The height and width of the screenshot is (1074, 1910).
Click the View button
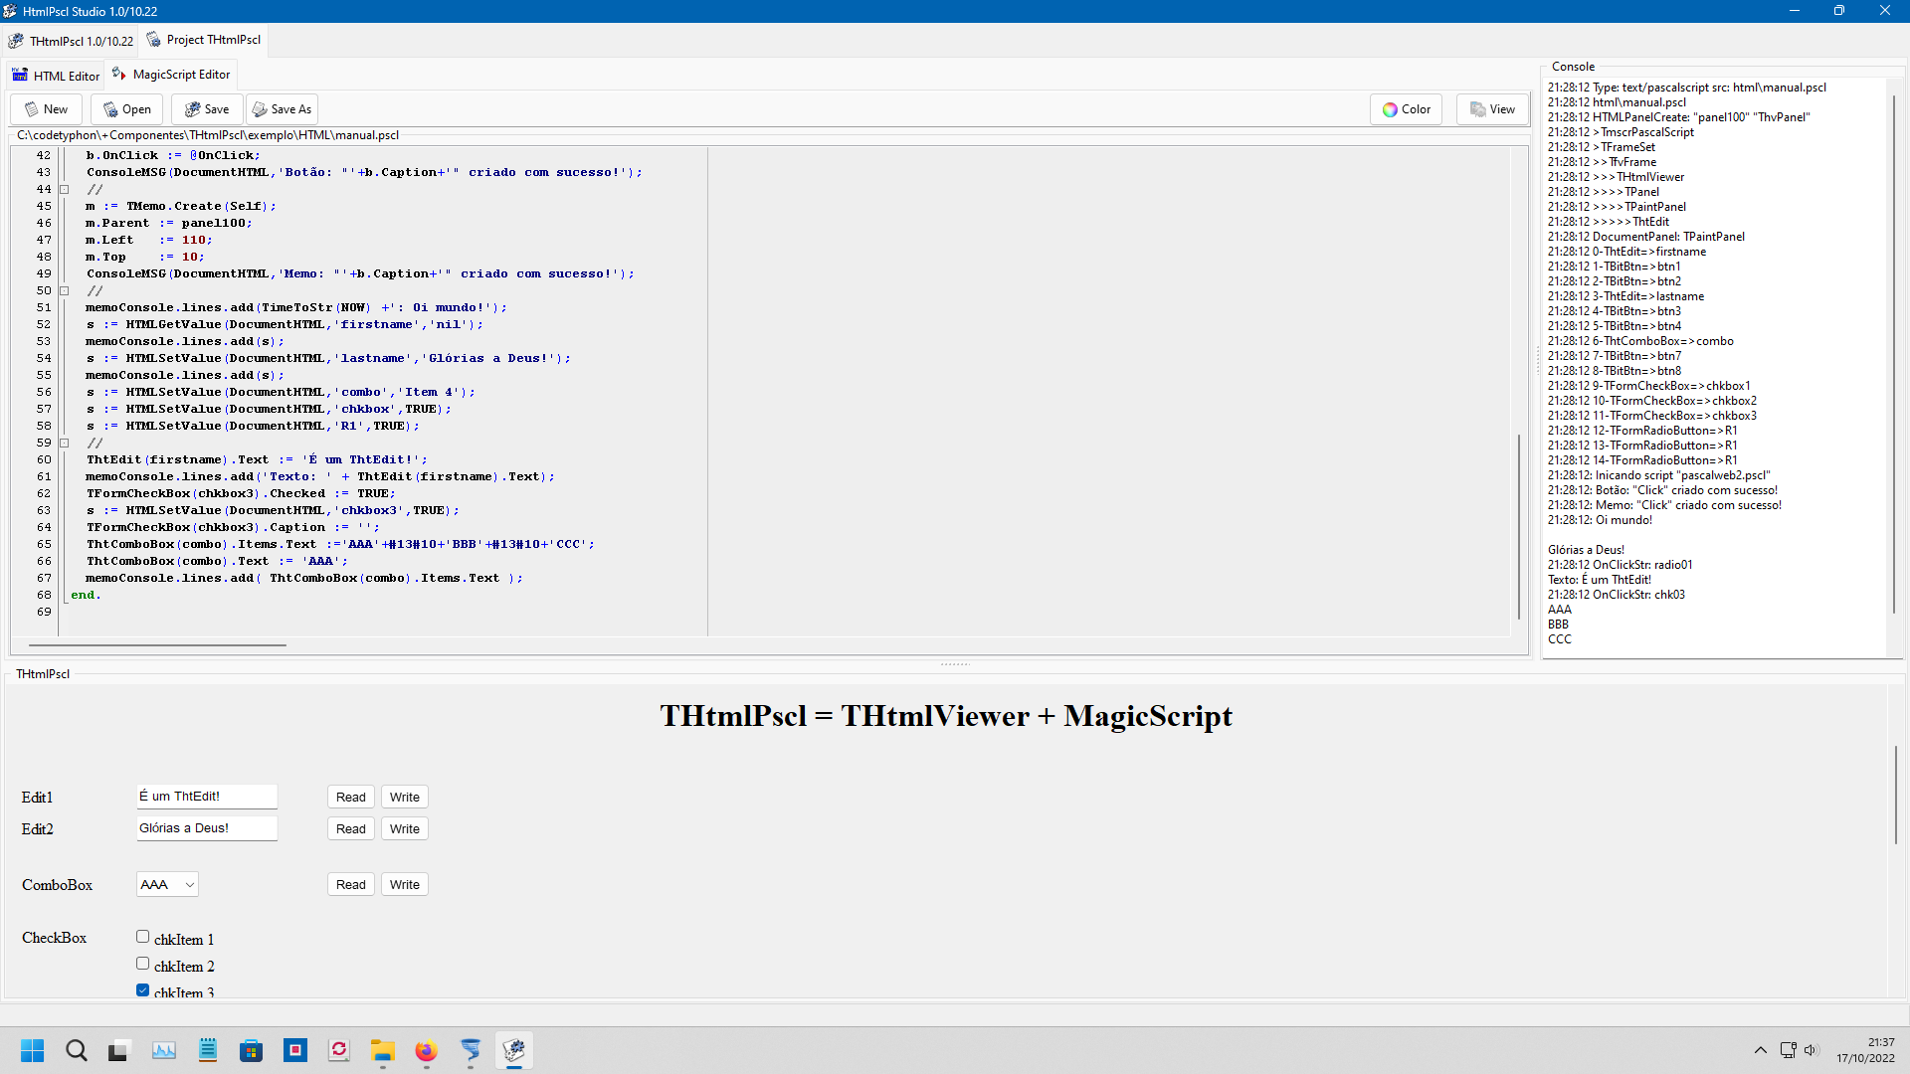[x=1493, y=109]
